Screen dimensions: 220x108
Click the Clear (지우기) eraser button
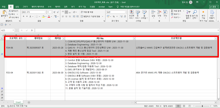point(175,17)
